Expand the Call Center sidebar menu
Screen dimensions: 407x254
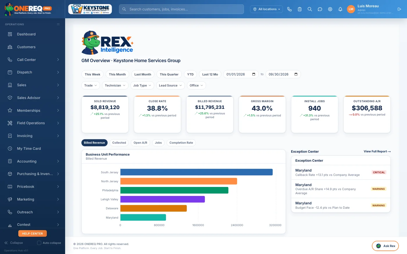[33, 60]
